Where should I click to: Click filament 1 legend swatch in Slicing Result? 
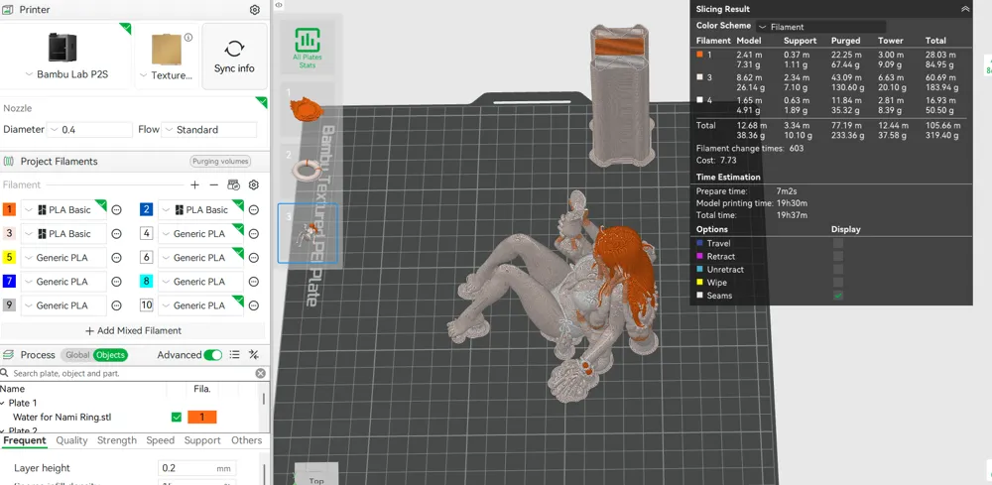[699, 55]
